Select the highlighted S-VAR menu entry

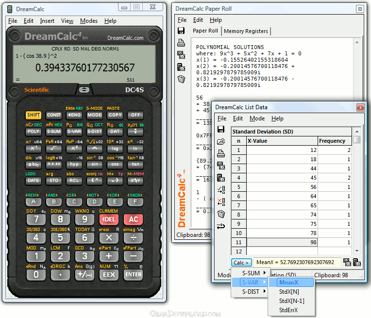(x=249, y=282)
